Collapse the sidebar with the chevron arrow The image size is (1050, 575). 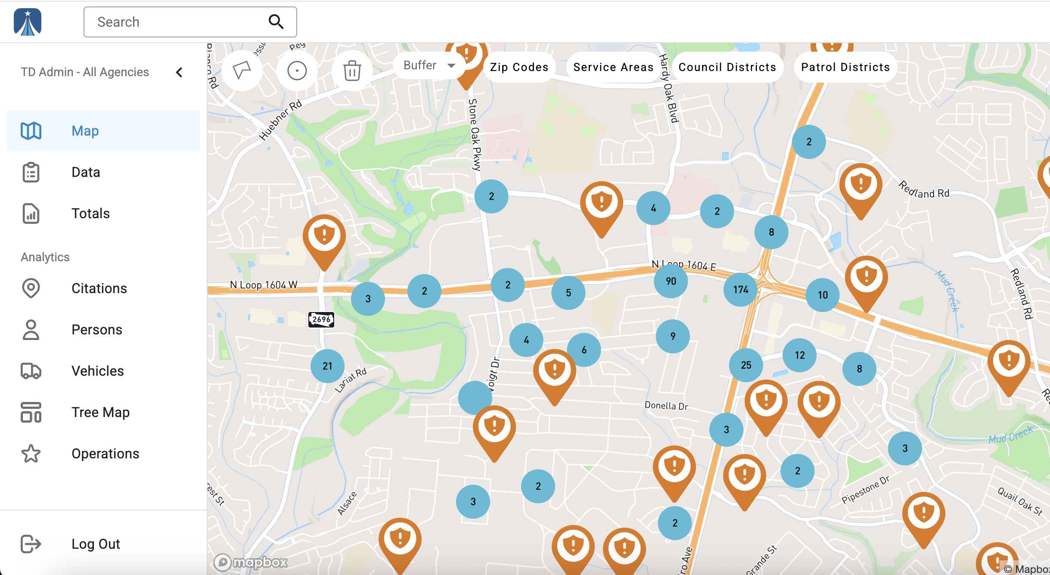click(179, 72)
